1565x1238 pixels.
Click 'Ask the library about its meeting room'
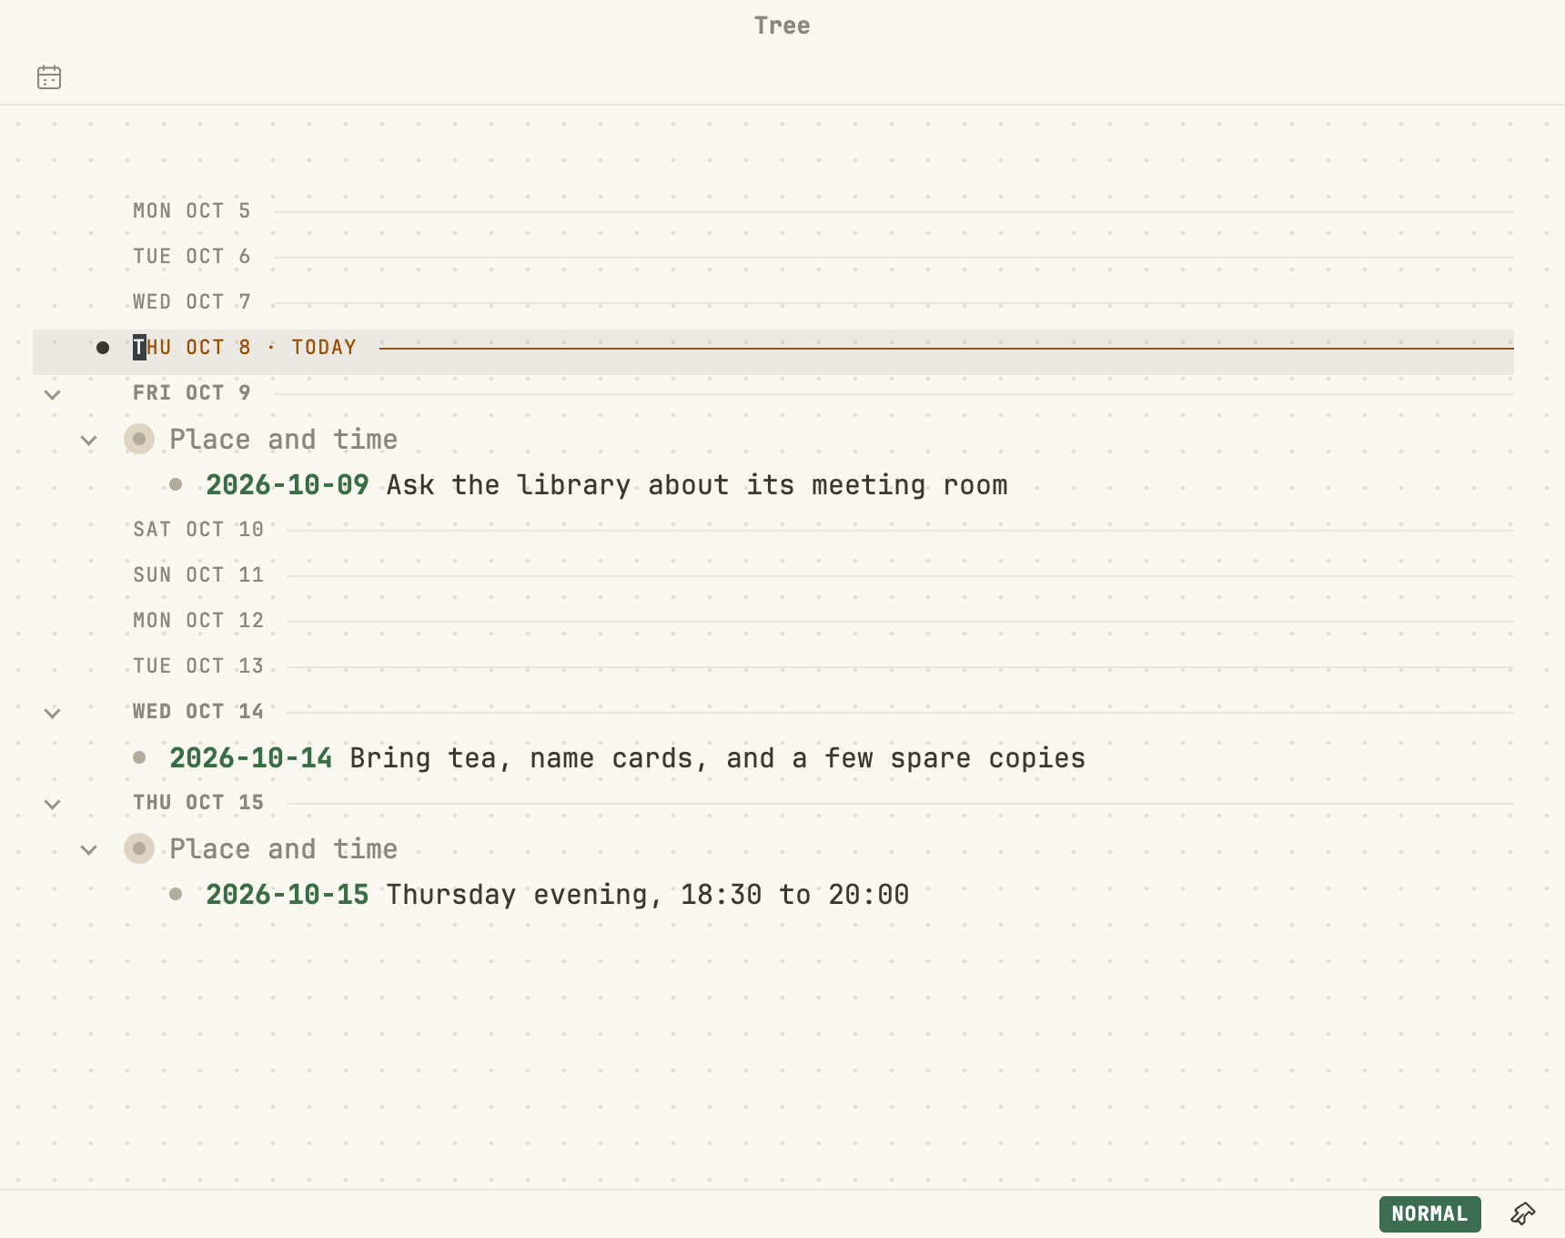pyautogui.click(x=697, y=485)
